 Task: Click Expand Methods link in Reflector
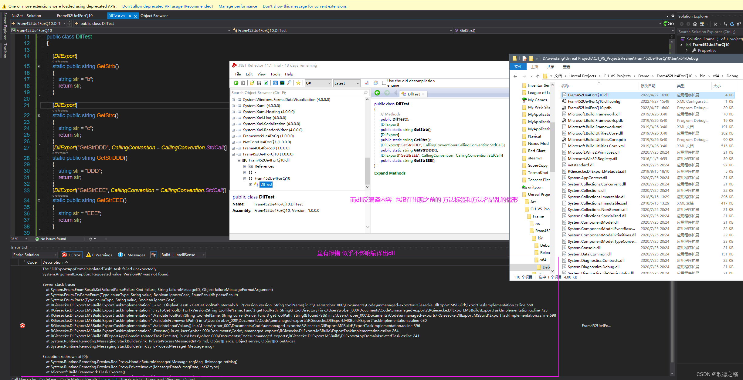tap(390, 173)
